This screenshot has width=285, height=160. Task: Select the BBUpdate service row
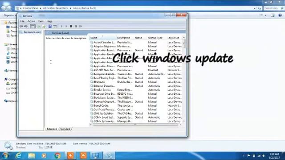[136, 82]
